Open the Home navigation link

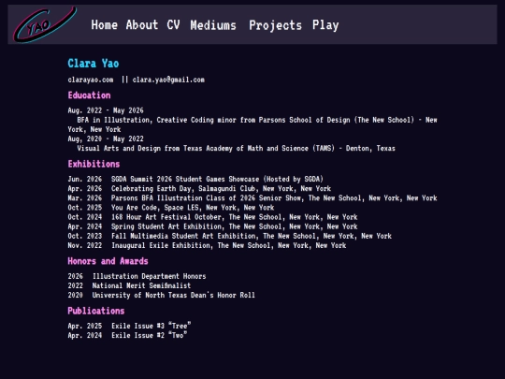105,25
